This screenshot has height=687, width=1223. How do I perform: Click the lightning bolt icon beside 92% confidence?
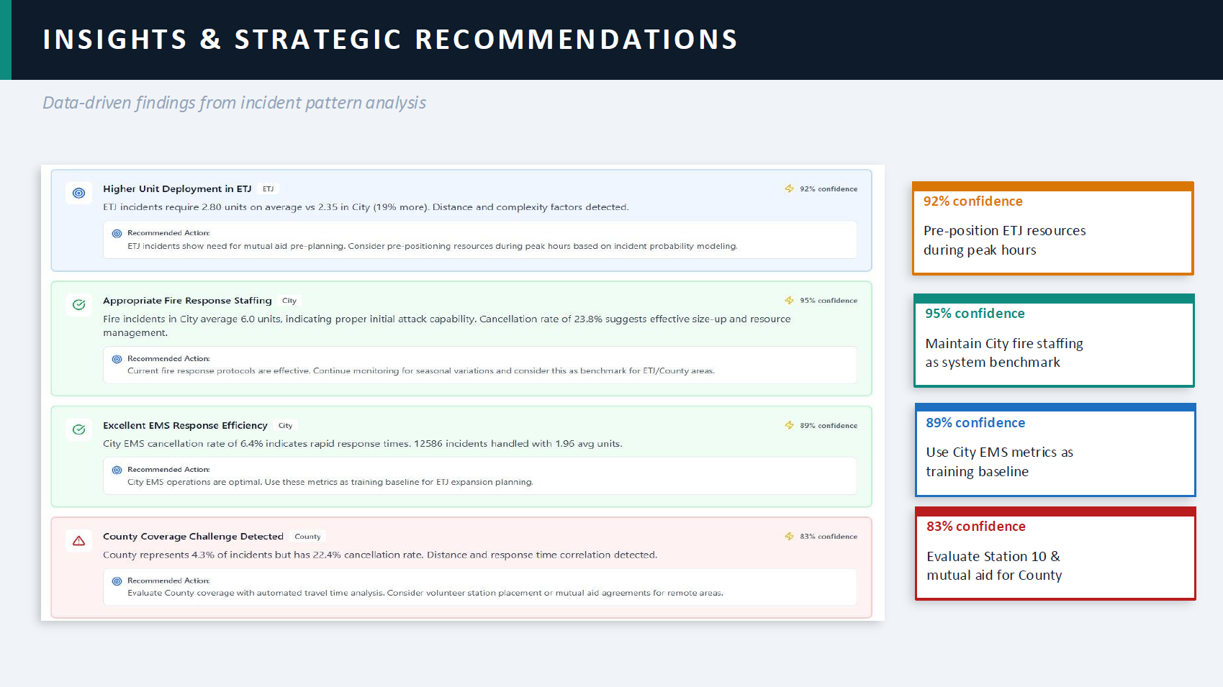coord(789,188)
